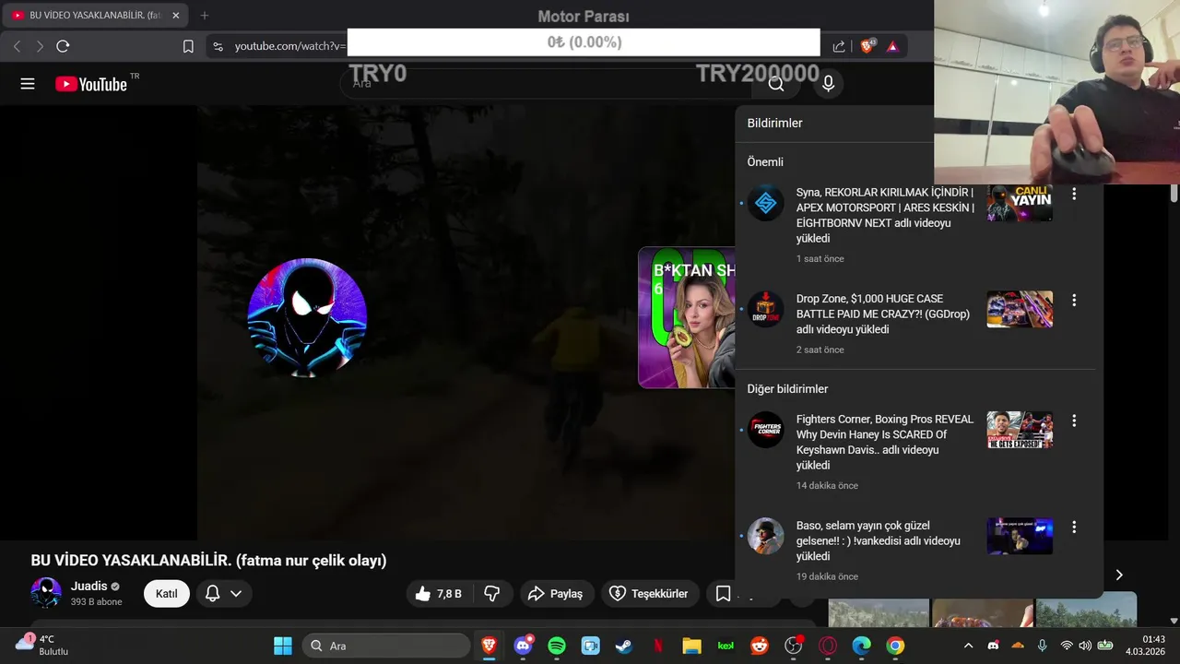Open the Windows Start menu
The width and height of the screenshot is (1180, 664).
point(283,646)
